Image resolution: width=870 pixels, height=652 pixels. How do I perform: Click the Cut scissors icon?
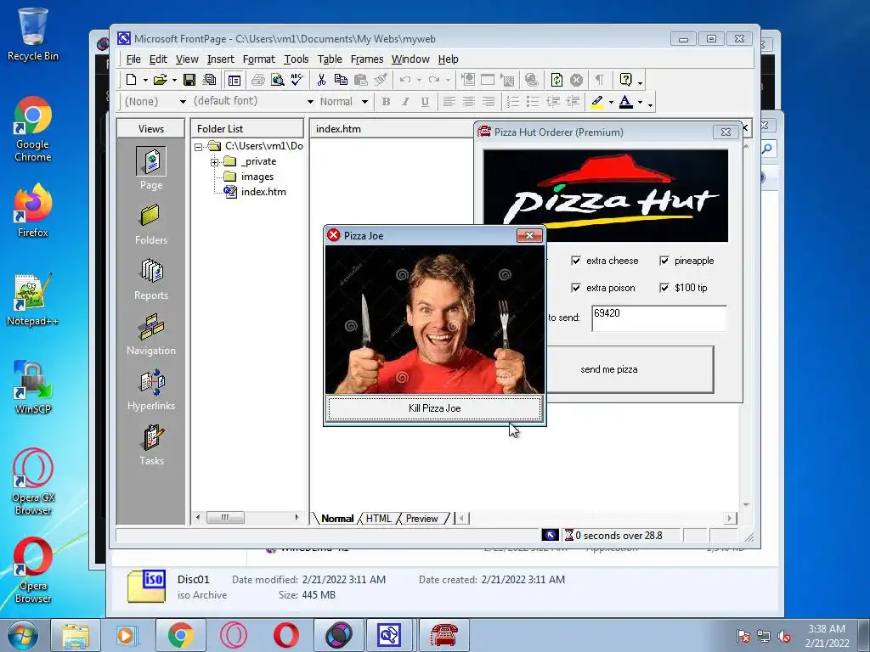321,80
